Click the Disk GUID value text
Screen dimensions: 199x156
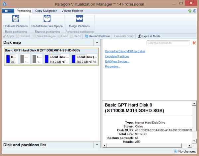pos(164,130)
